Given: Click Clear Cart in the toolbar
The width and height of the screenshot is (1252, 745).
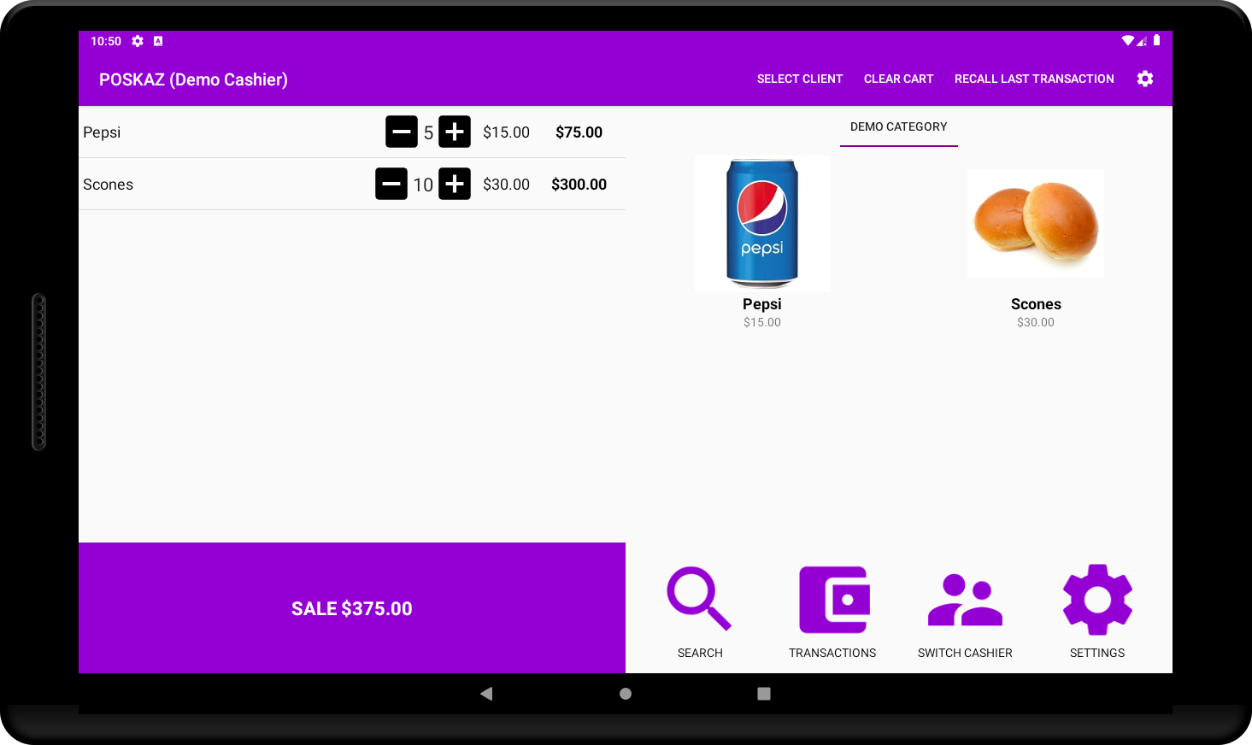Looking at the screenshot, I should (898, 79).
